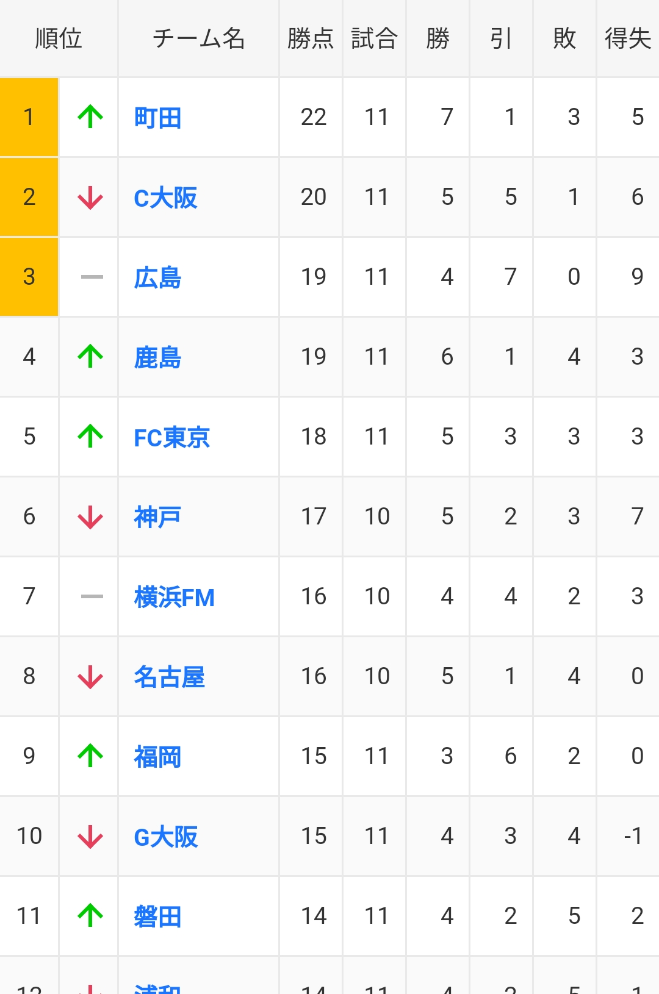Click the yellow rank 1 cell
Viewport: 659px width, 994px height.
(x=29, y=116)
